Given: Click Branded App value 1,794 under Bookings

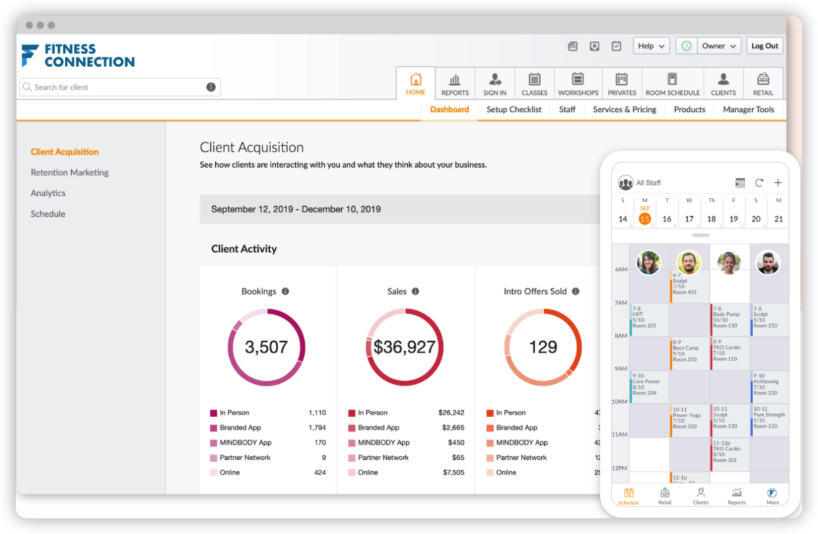Looking at the screenshot, I should coord(317,428).
